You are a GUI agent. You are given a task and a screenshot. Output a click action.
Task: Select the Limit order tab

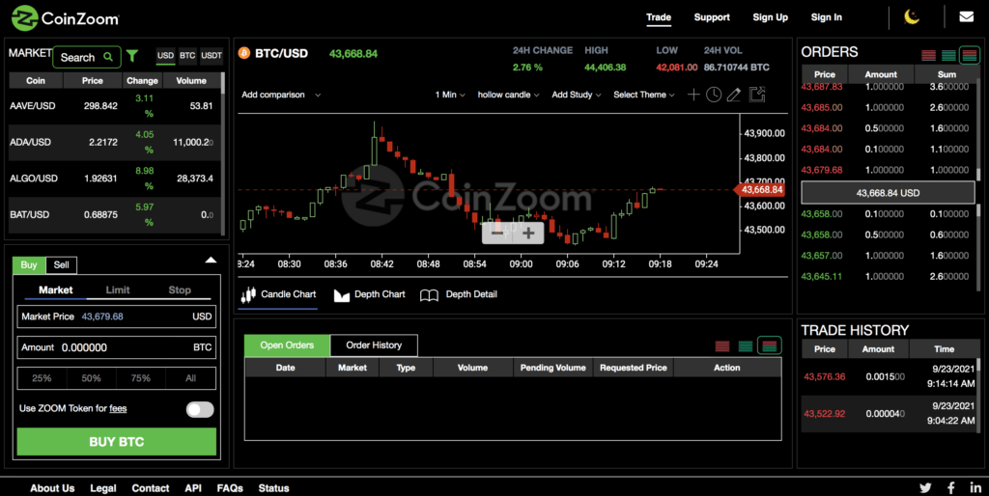click(117, 289)
